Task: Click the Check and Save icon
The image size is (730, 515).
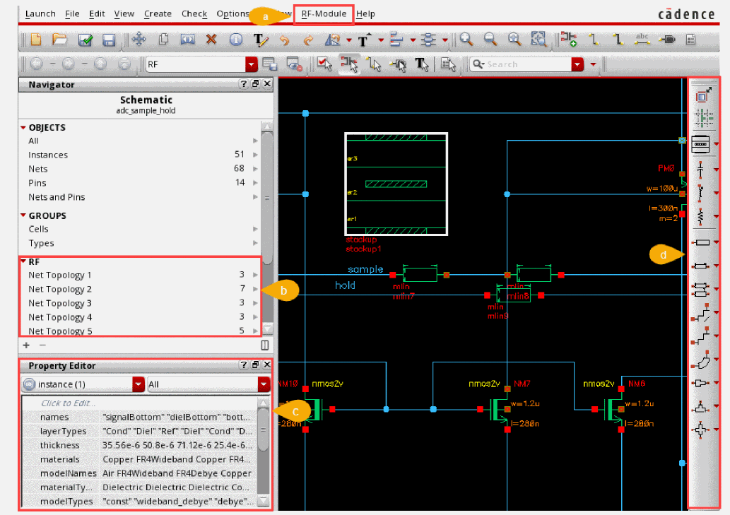Action: 86,40
